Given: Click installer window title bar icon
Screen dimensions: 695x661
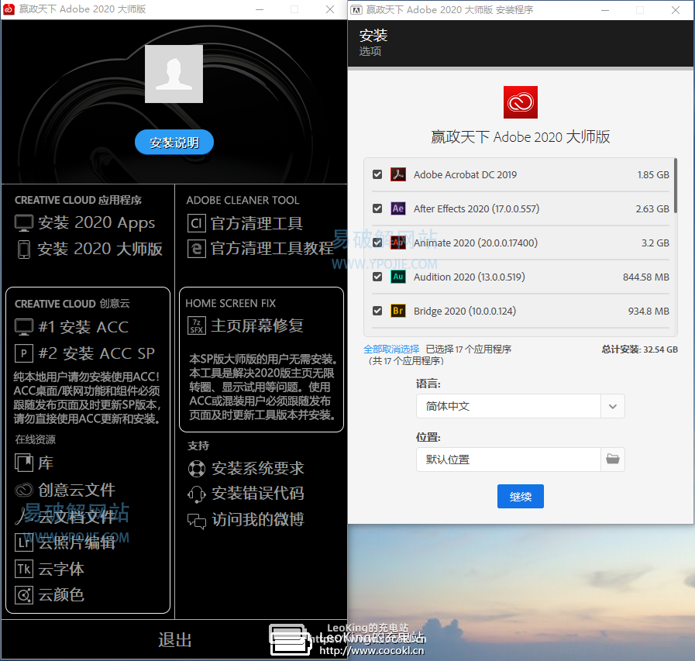Looking at the screenshot, I should click(356, 10).
